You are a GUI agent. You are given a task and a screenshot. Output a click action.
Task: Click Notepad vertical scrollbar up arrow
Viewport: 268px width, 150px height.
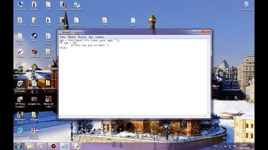pos(209,41)
